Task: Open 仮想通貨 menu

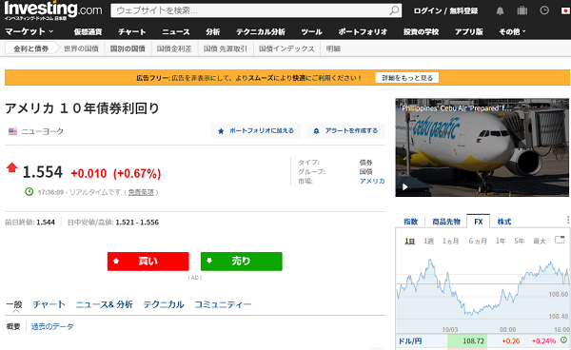Action: tap(88, 31)
